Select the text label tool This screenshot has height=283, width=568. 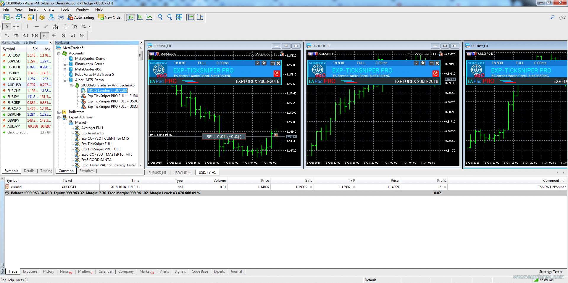75,26
